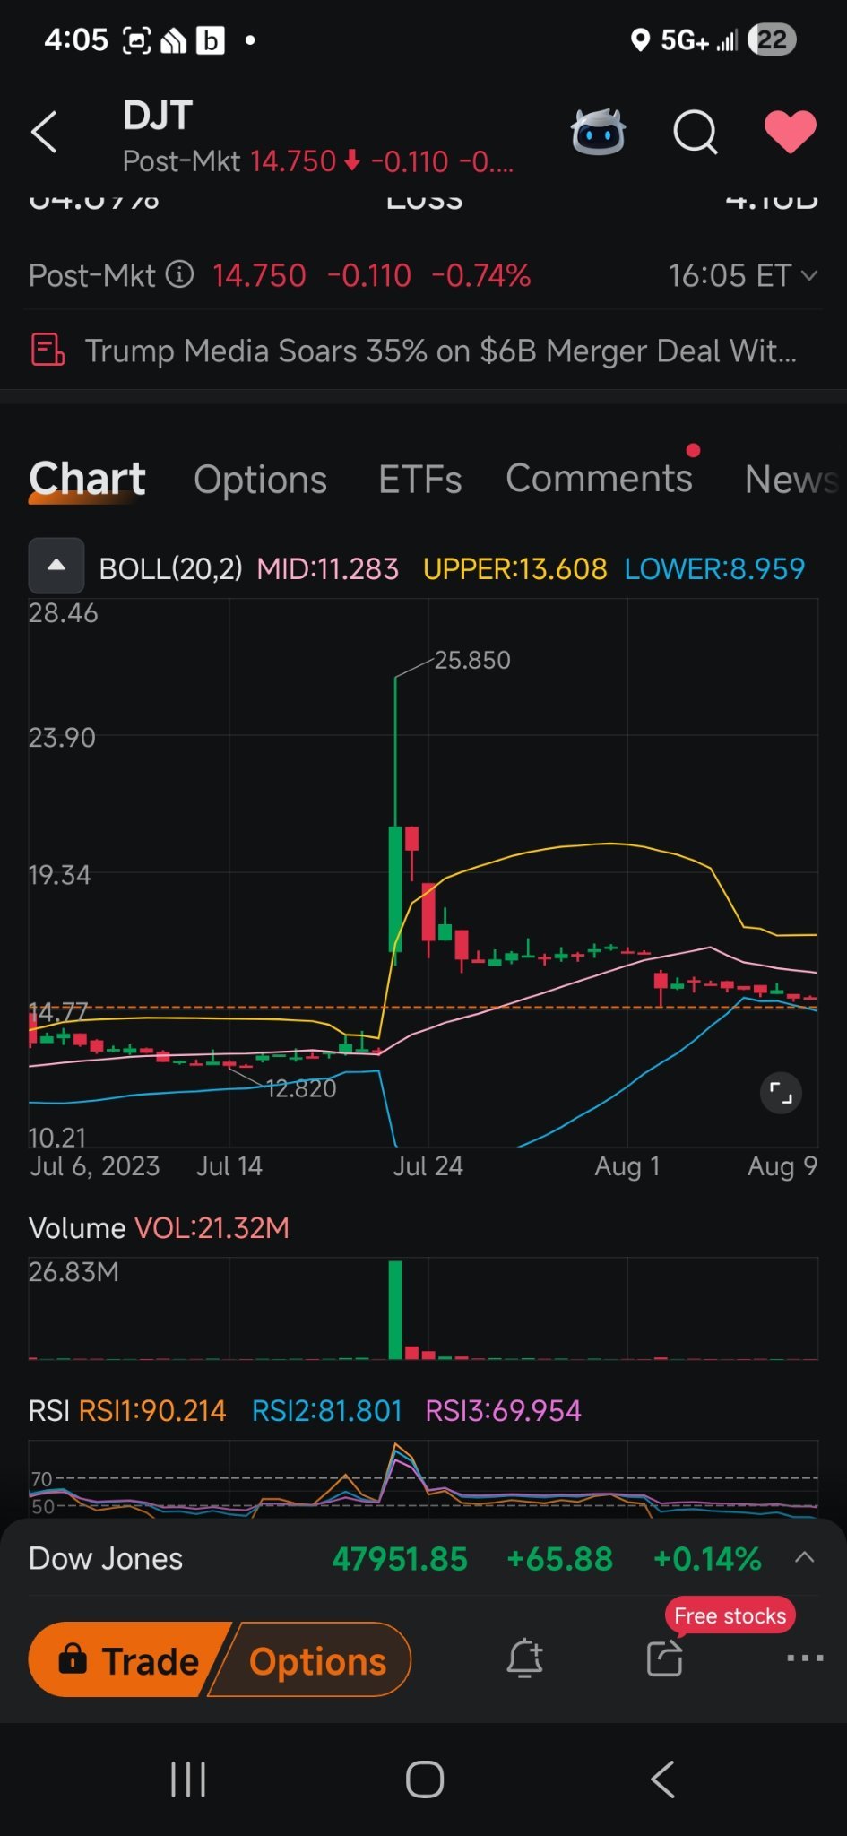Open Android recent apps button
847x1836 pixels.
tap(188, 1780)
